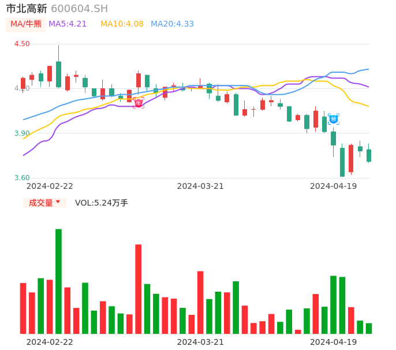396x350 pixels.
Task: Click the 3.60 price axis label
Action: [x=22, y=178]
